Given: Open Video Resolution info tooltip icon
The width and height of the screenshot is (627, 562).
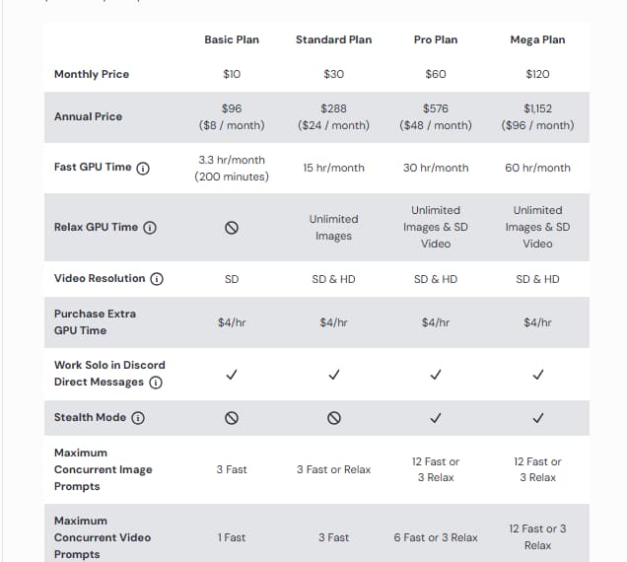Looking at the screenshot, I should pyautogui.click(x=157, y=279).
